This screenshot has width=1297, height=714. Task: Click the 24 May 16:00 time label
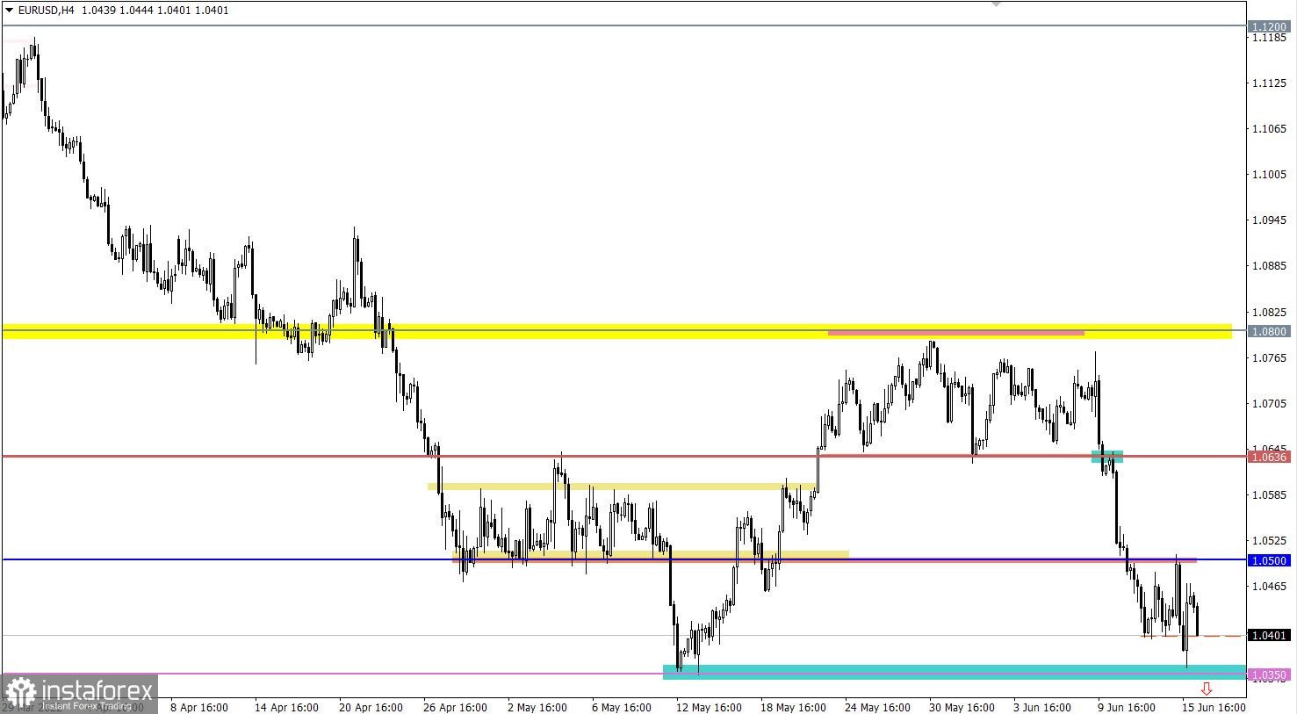(877, 707)
